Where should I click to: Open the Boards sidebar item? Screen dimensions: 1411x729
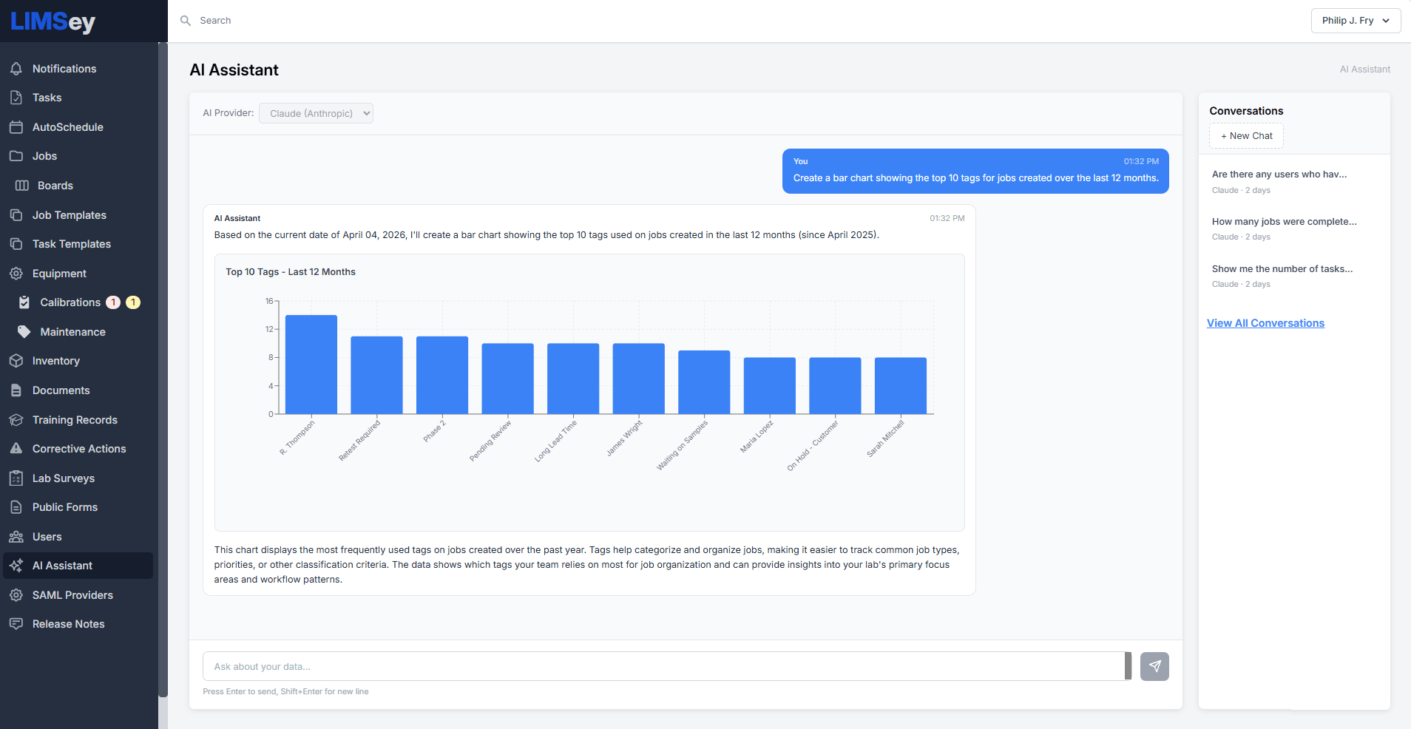pyautogui.click(x=55, y=186)
